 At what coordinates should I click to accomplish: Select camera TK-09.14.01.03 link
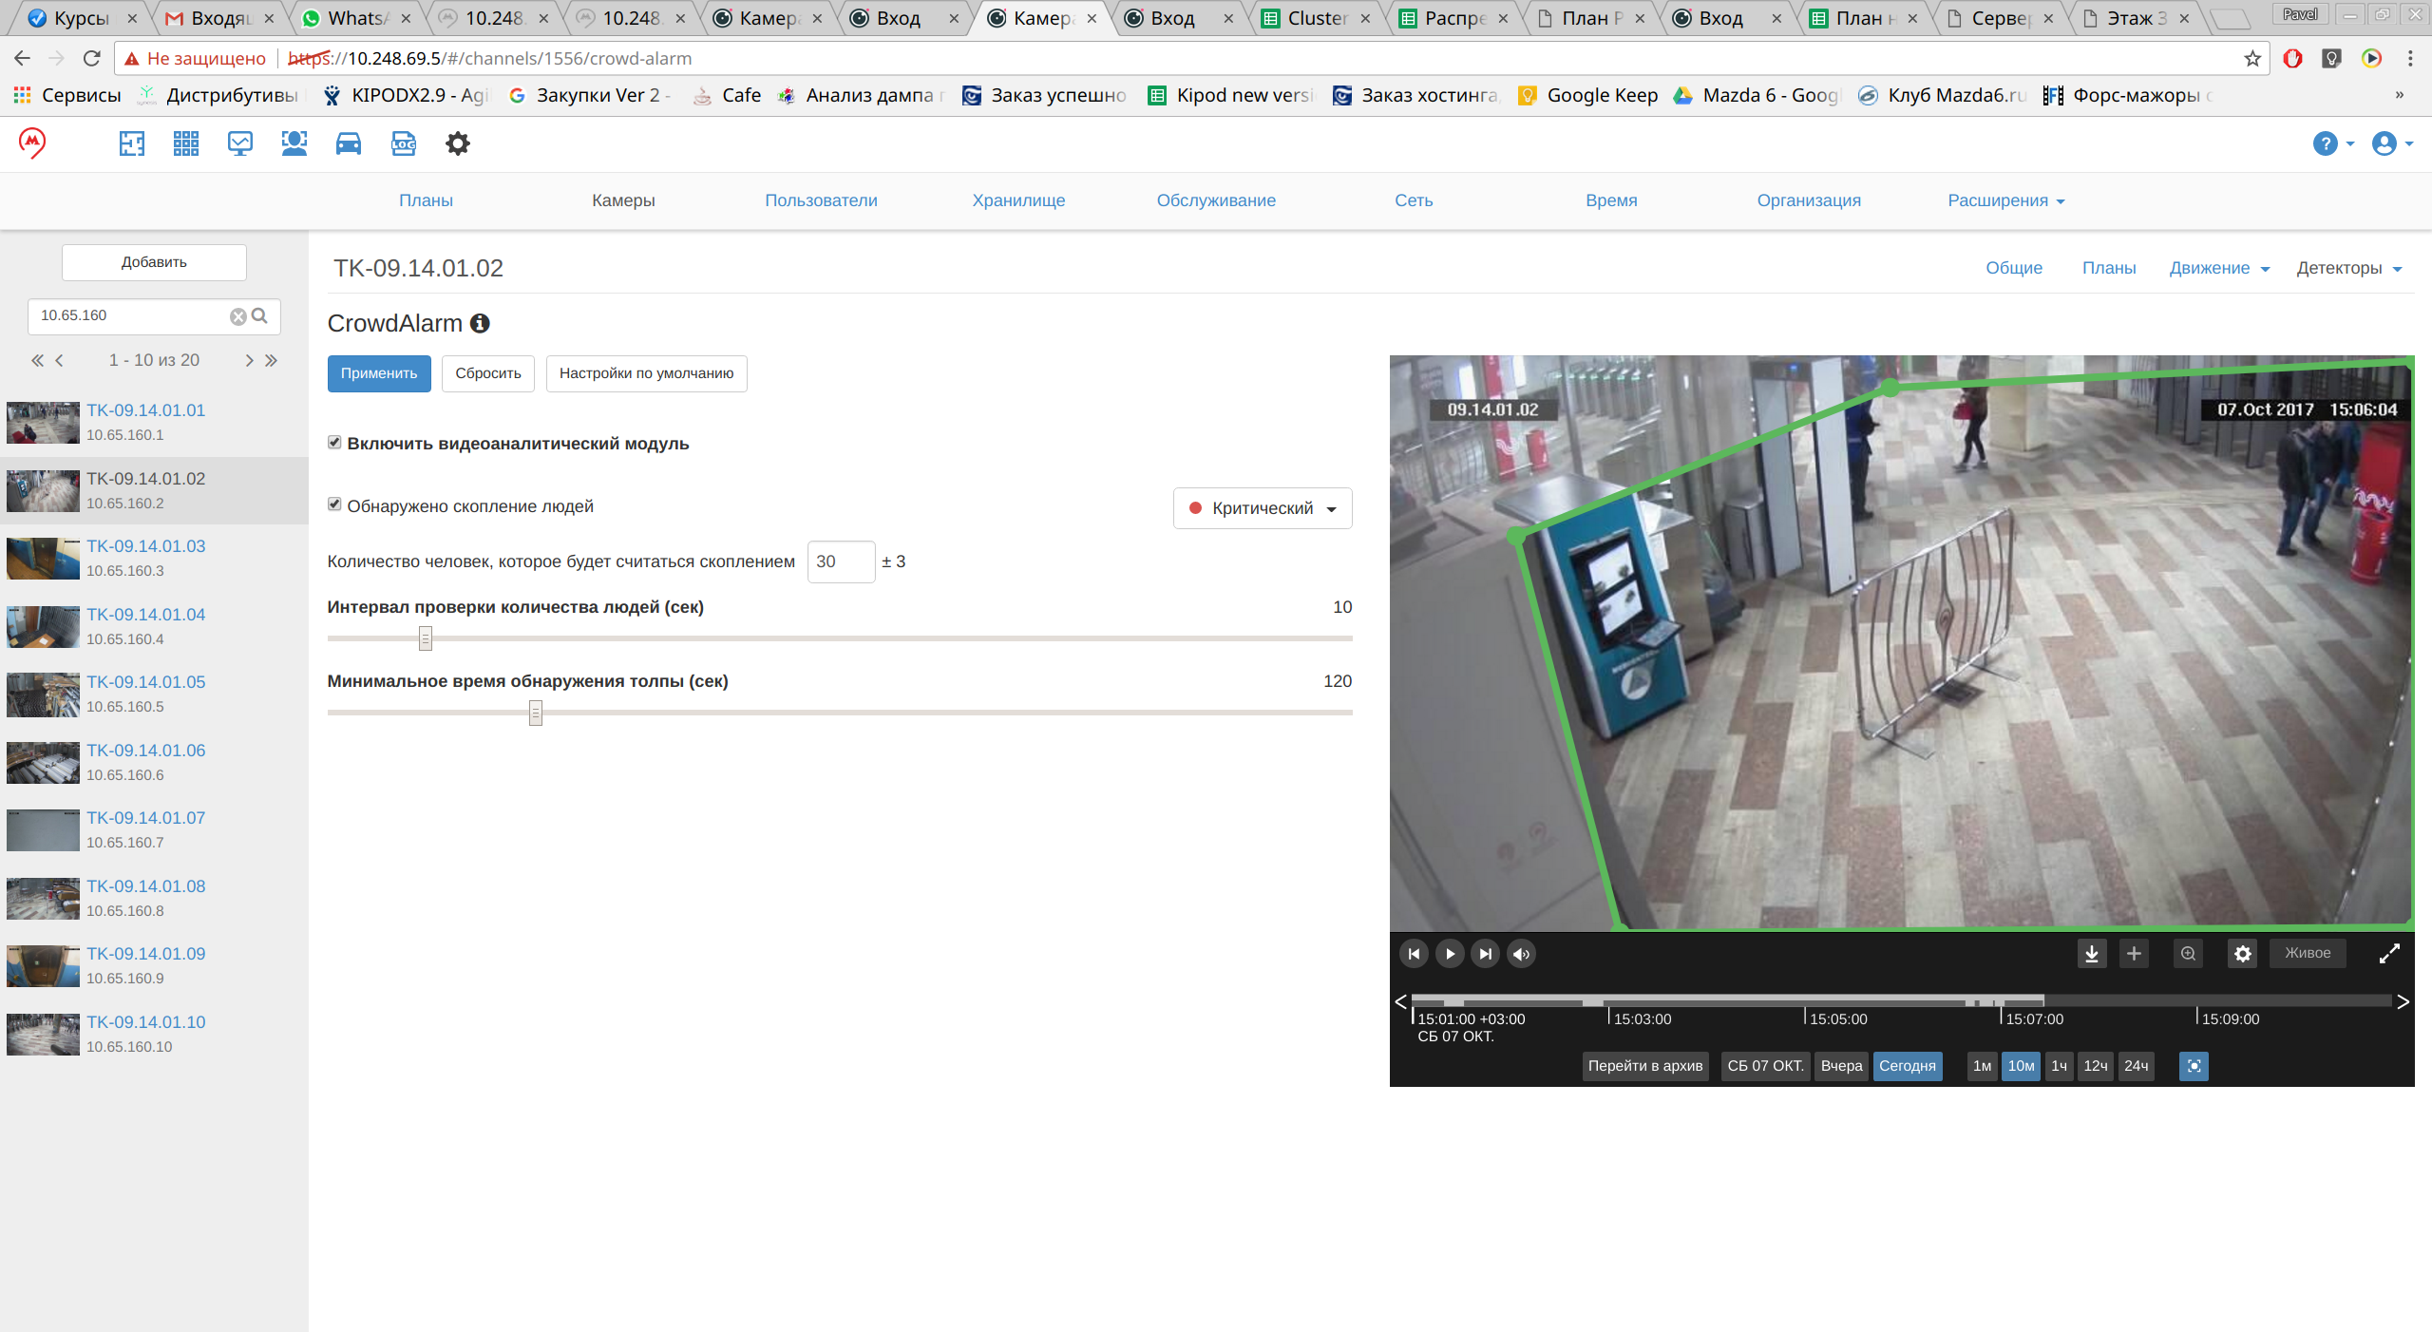pos(146,546)
